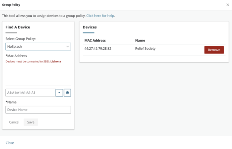The height and width of the screenshot is (149, 232).
Task: Click the Relief Society device name
Action: click(145, 49)
